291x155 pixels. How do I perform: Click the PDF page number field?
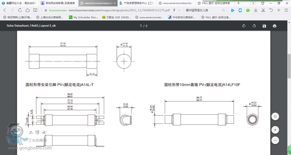point(141,26)
